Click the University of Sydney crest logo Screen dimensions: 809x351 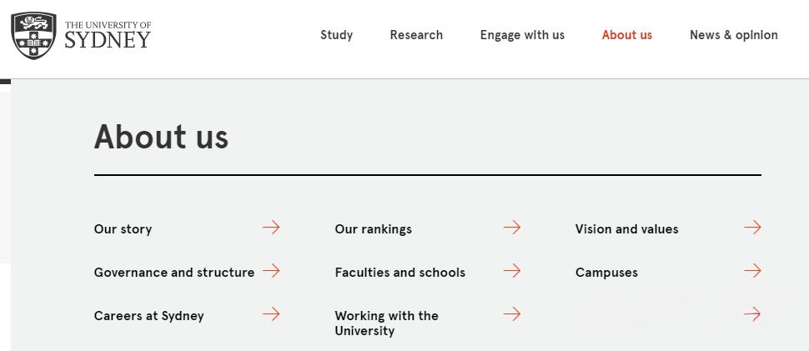point(33,36)
